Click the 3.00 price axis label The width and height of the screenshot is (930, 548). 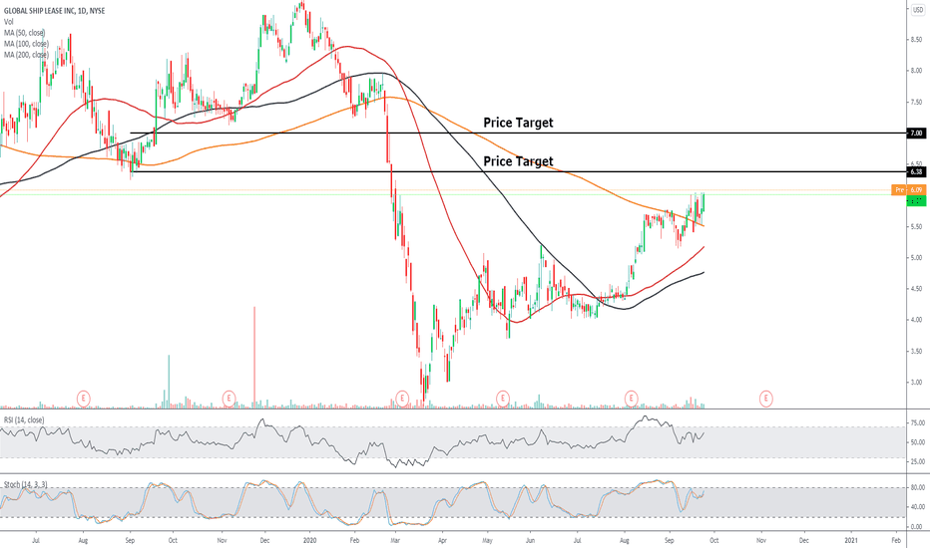point(916,383)
